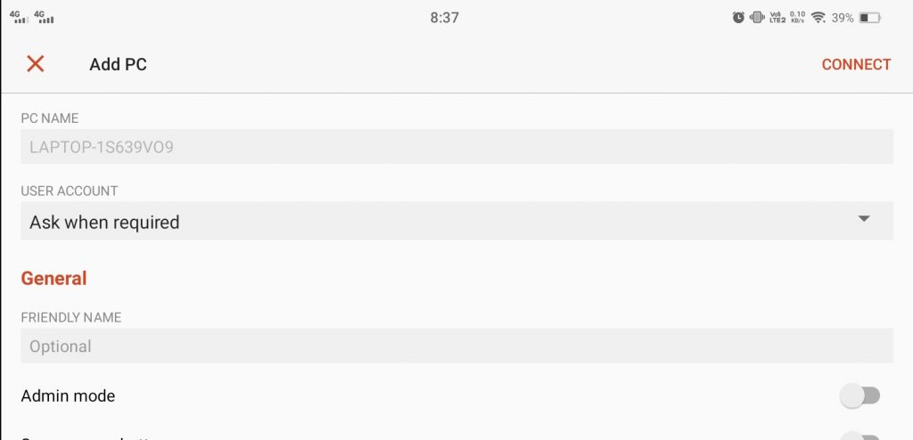Toggle the partially visible switch below Admin mode
The width and height of the screenshot is (913, 440).
pyautogui.click(x=860, y=436)
